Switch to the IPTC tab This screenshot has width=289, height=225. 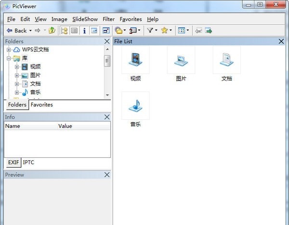click(x=28, y=162)
